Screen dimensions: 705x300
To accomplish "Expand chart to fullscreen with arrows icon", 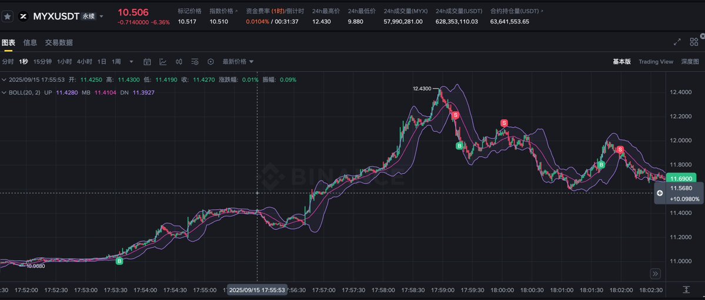I will click(677, 42).
